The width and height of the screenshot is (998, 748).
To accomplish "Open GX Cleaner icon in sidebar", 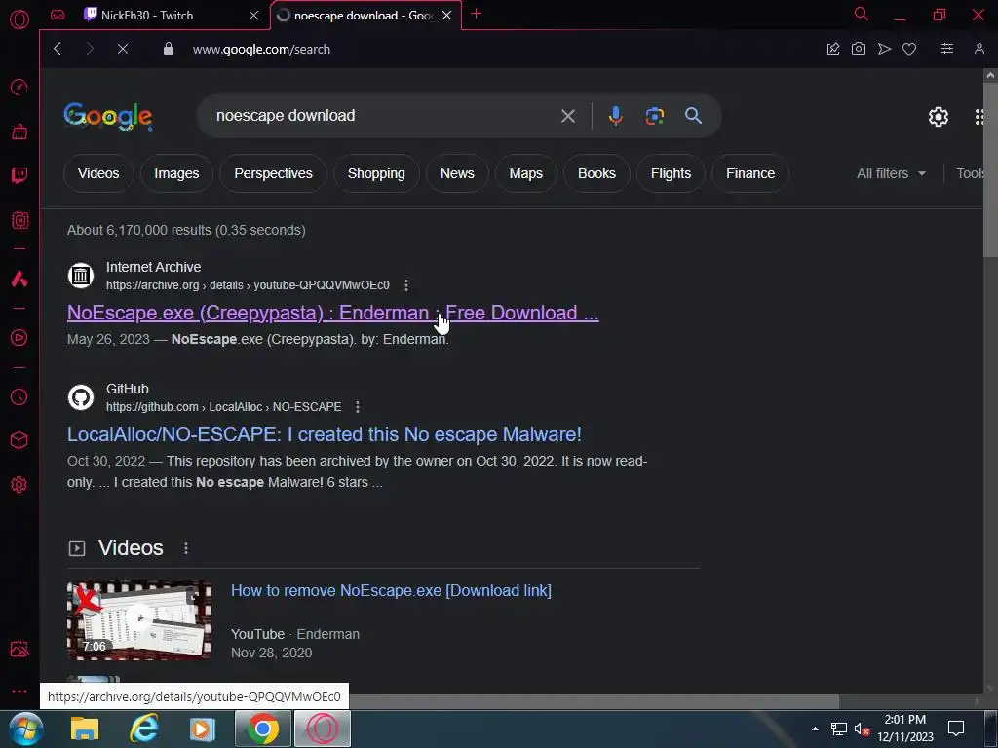I will 19,131.
